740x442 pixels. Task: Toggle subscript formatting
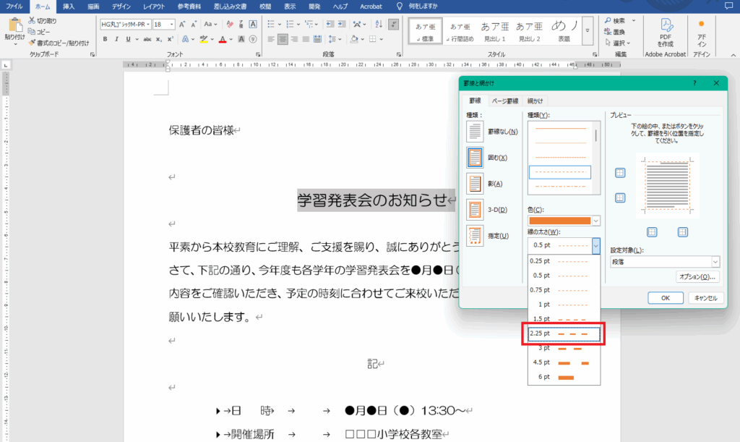pos(159,39)
